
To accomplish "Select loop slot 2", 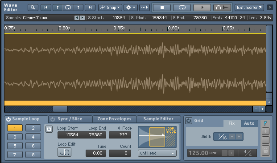I will (x=33, y=128).
